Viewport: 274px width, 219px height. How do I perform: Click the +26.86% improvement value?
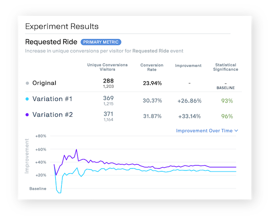click(190, 101)
